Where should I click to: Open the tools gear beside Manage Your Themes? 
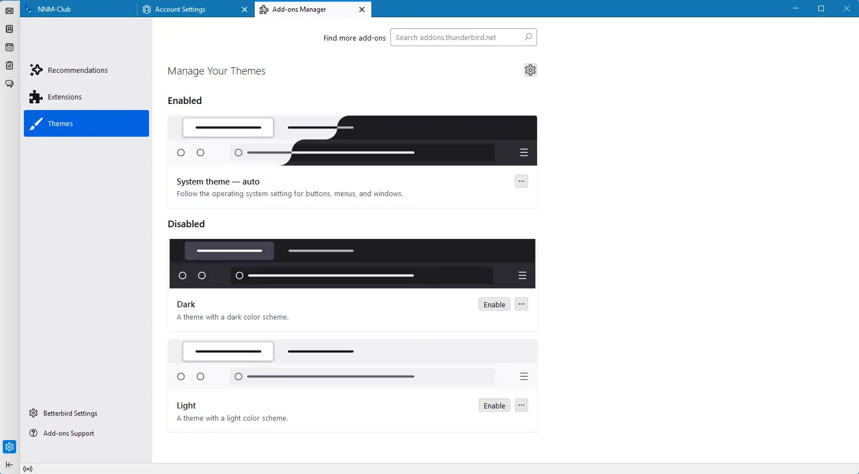click(530, 70)
